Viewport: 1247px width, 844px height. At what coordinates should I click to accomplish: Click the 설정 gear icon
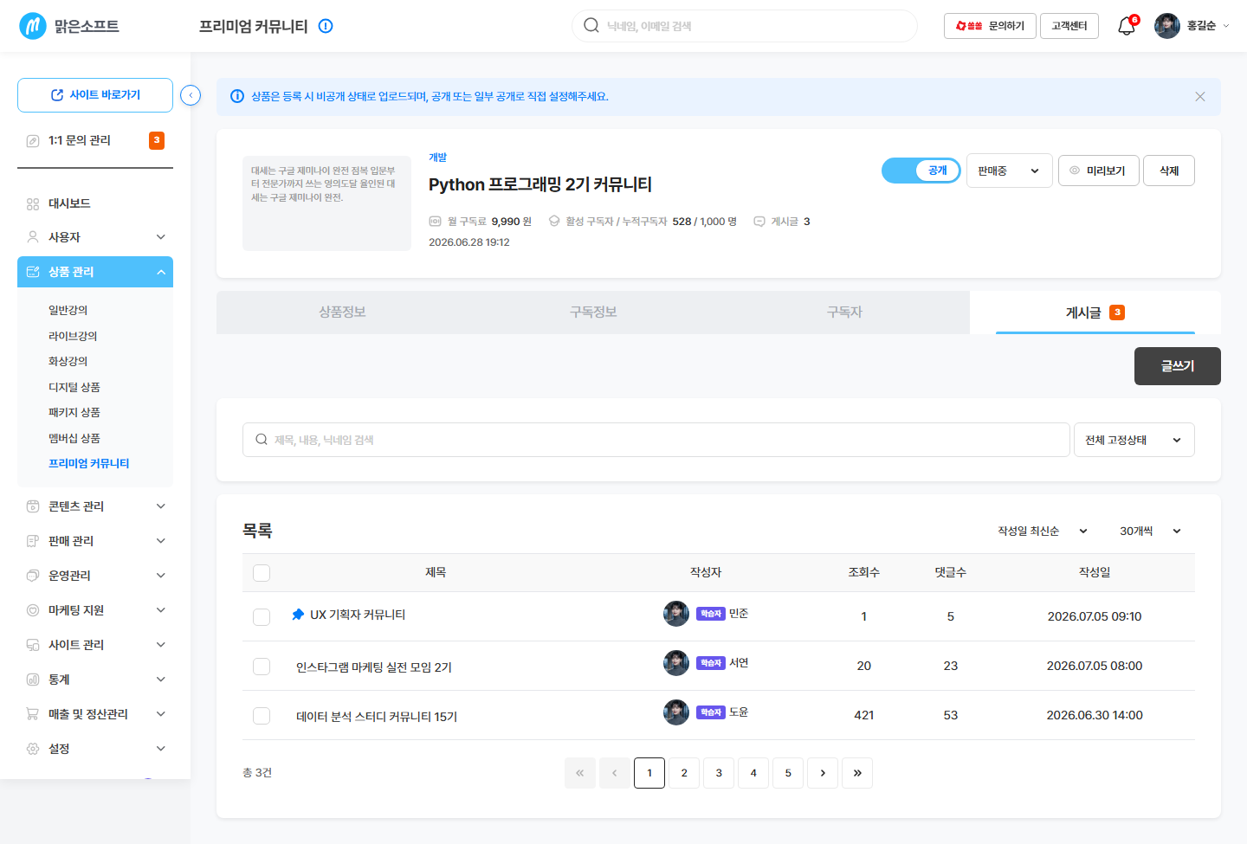point(33,749)
